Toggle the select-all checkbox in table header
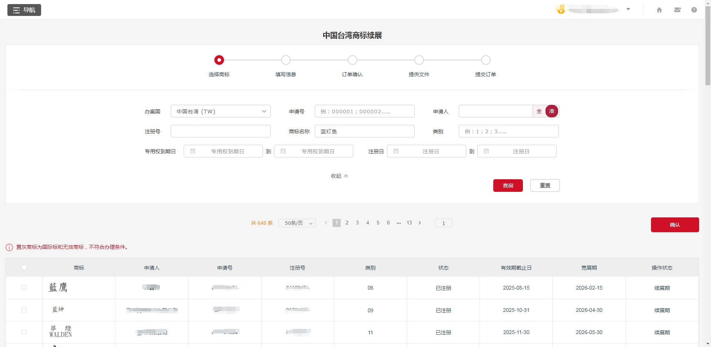The height and width of the screenshot is (347, 711). tap(24, 267)
